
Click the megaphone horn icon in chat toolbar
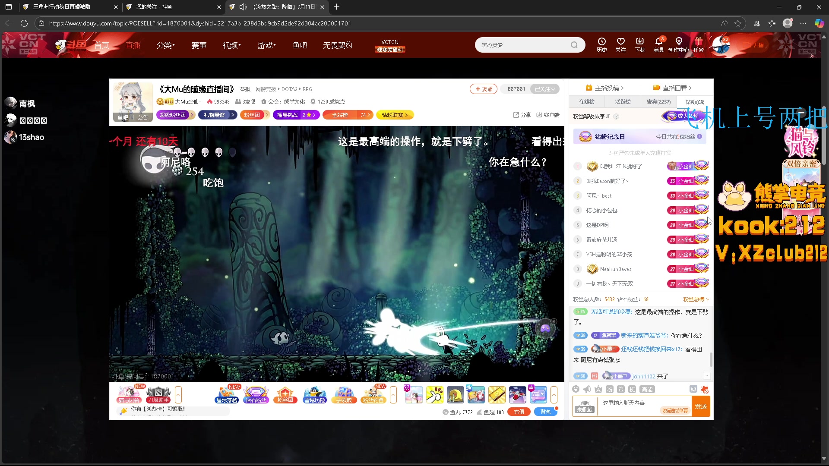pyautogui.click(x=587, y=389)
